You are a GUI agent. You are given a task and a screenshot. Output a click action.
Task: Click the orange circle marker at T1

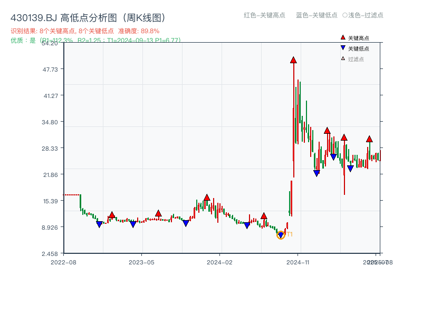tap(282, 234)
